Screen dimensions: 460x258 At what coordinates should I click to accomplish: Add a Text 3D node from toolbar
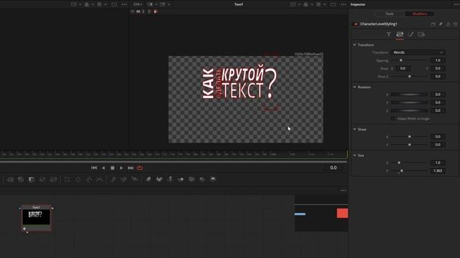[x=170, y=179]
